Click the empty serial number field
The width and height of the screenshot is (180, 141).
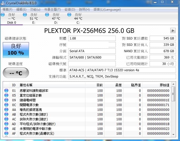tap(92, 45)
